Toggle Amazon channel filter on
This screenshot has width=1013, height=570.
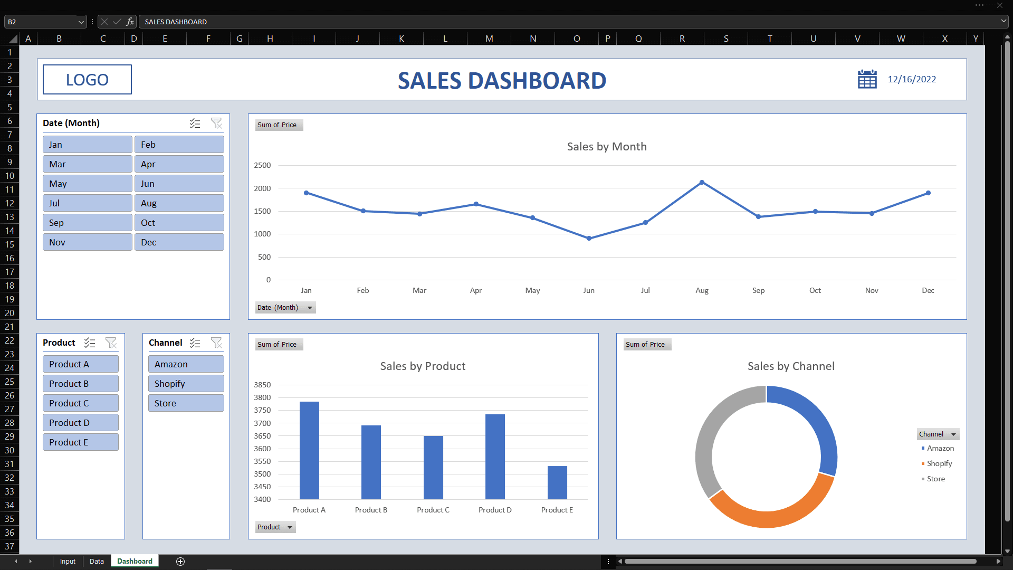(184, 363)
